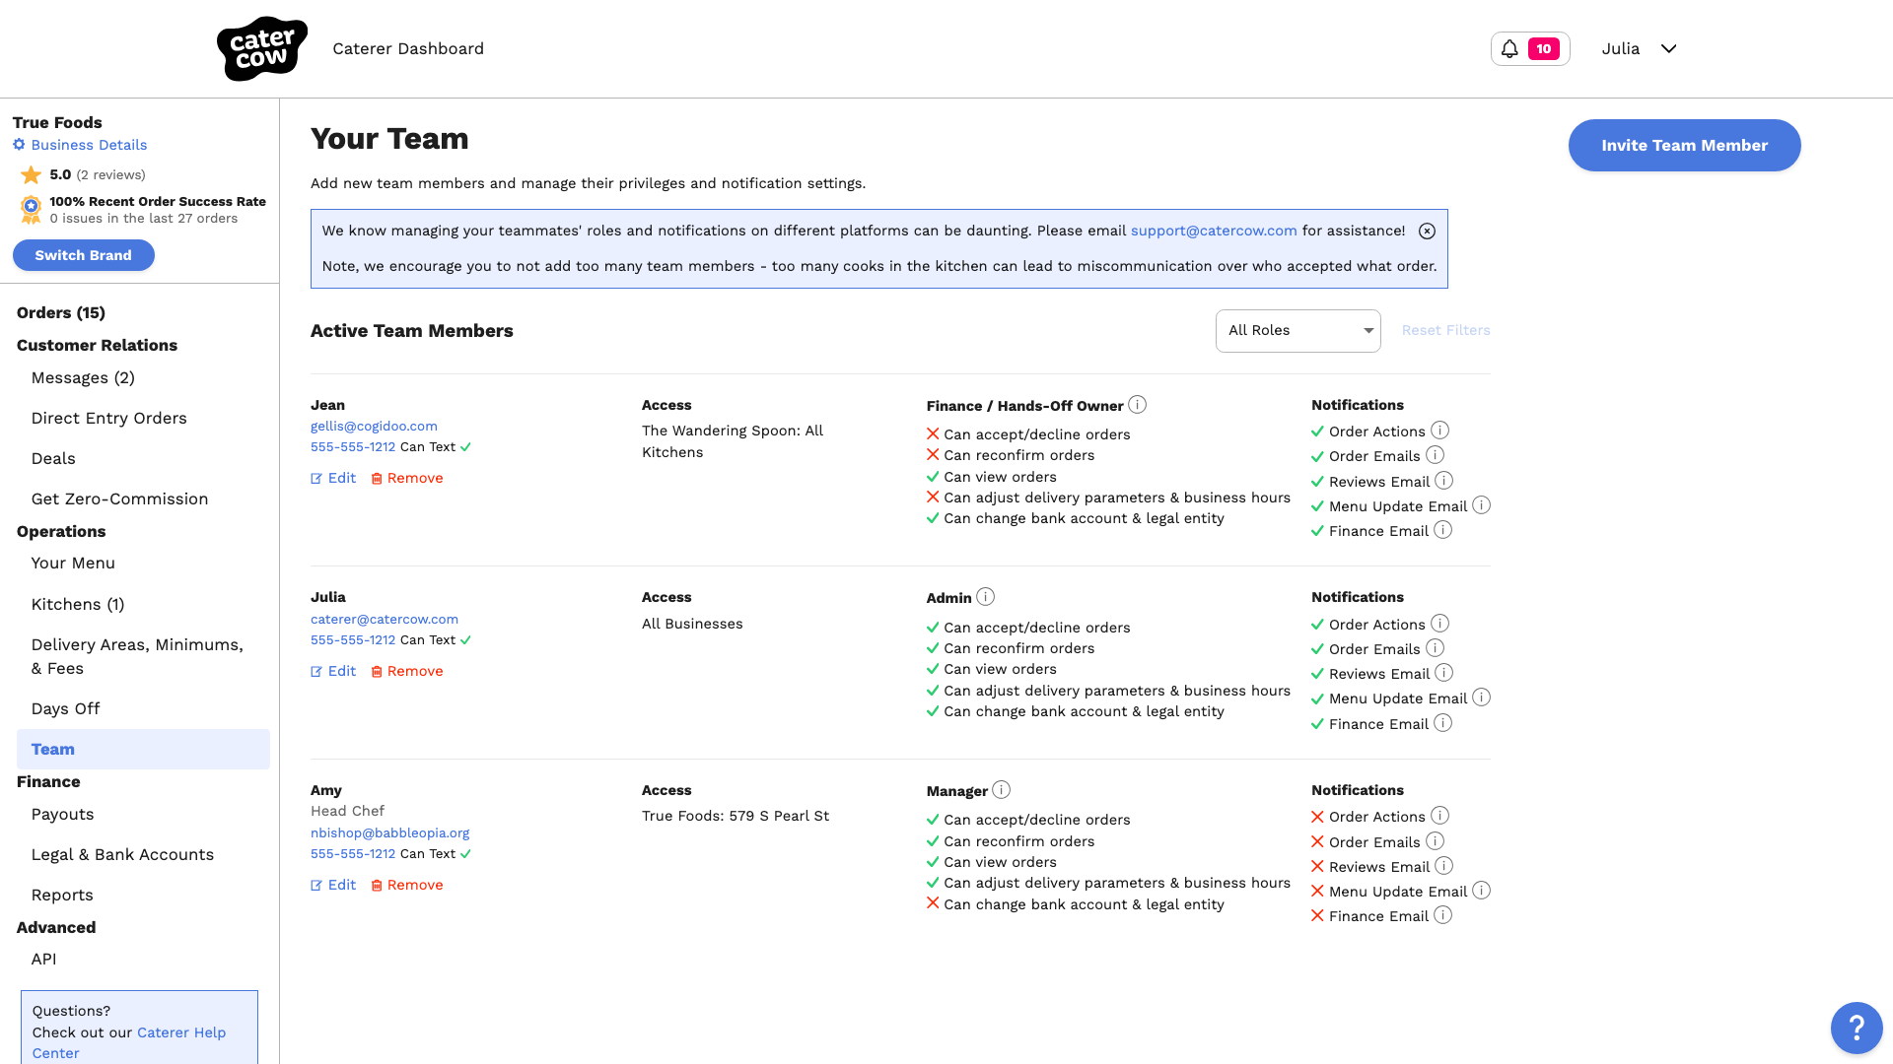The image size is (1893, 1064).
Task: Click info icon beside Julia's Order Actions
Action: coord(1439,624)
